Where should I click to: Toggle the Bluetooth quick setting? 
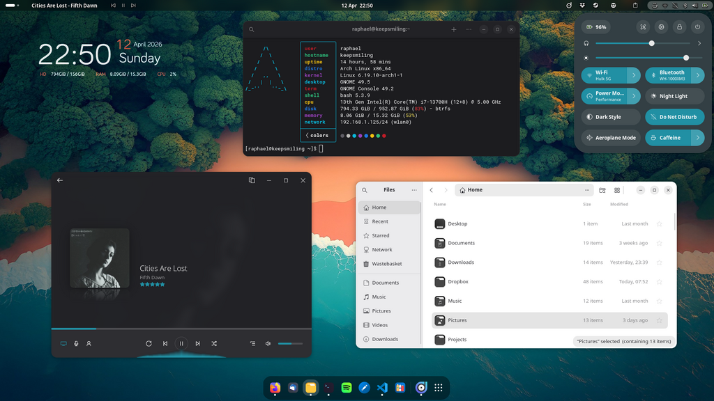tap(669, 75)
